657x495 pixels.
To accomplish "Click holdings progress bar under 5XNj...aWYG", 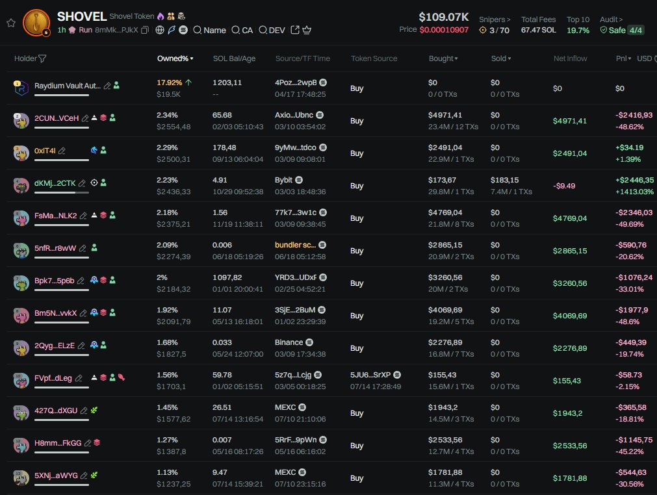I will click(x=62, y=485).
